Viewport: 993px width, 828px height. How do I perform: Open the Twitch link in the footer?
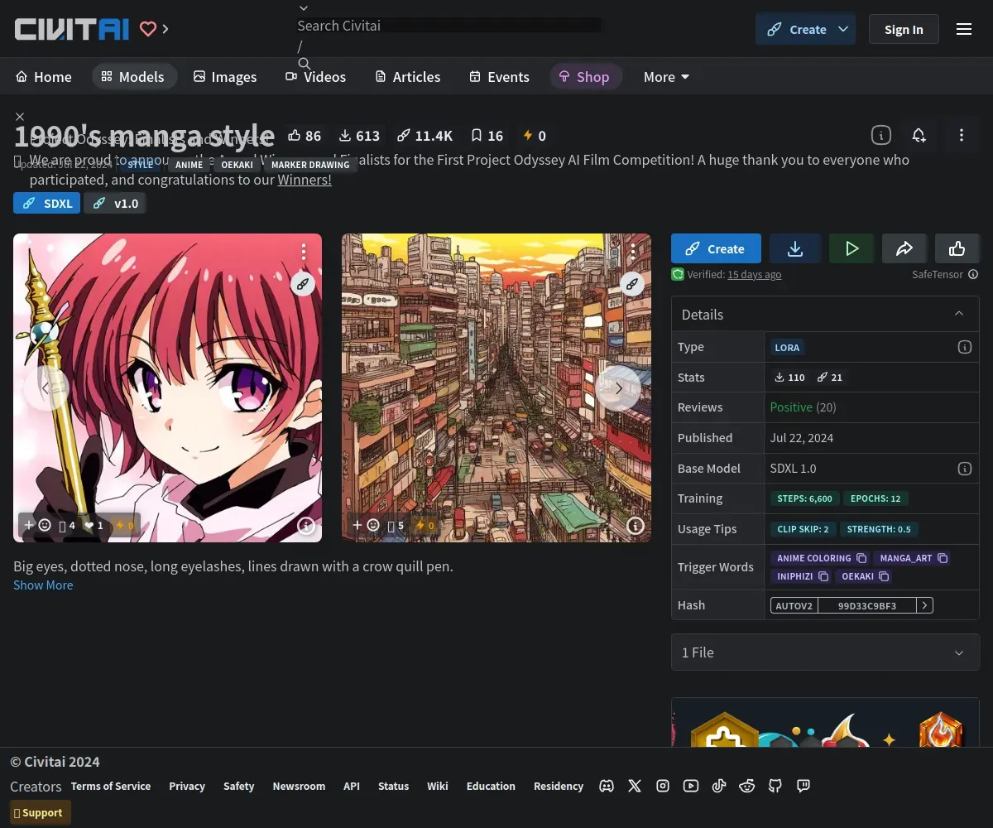coord(804,786)
